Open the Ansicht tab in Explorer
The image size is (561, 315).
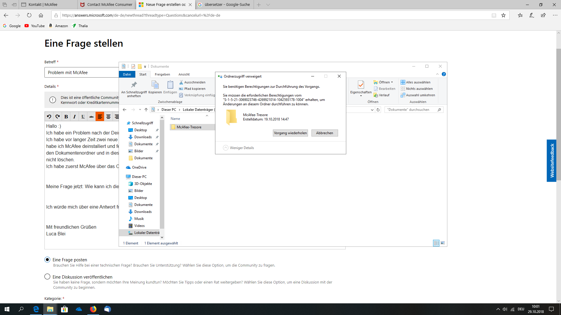184,74
